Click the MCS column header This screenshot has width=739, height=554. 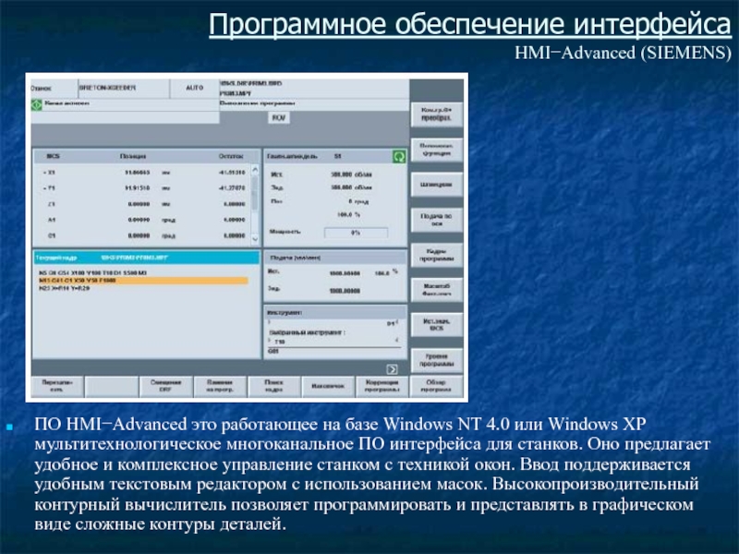53,156
